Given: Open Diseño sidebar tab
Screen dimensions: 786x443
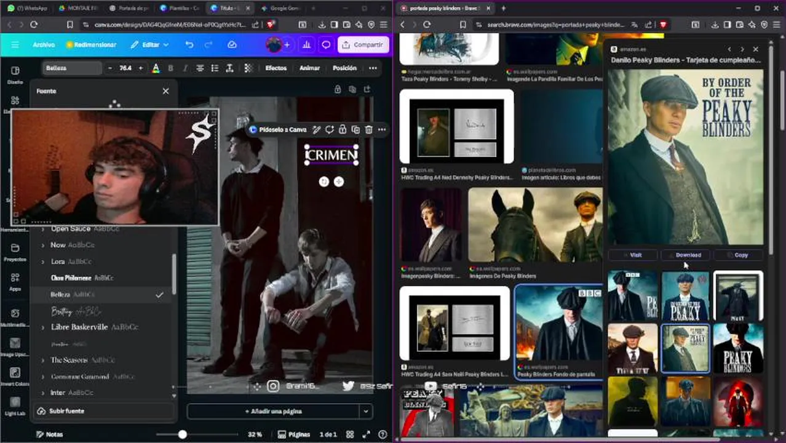Looking at the screenshot, I should 15,75.
